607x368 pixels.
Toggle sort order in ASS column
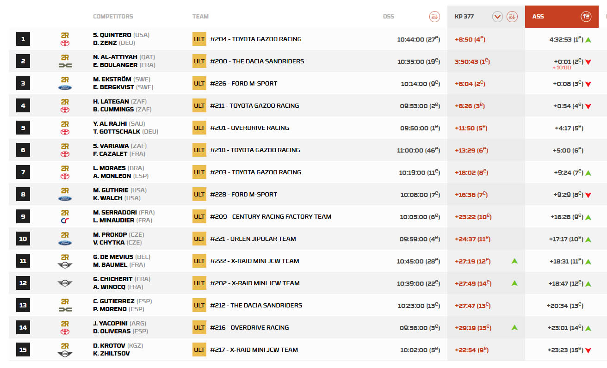pyautogui.click(x=586, y=17)
